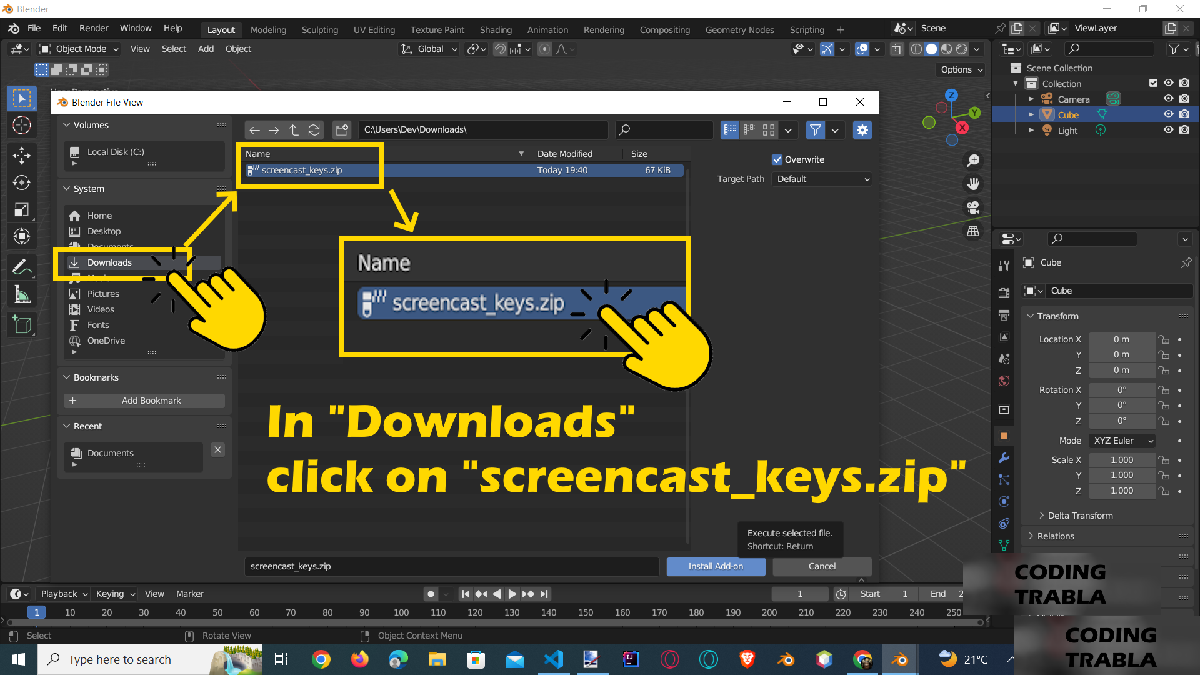Disable Cube in renders
1200x675 pixels.
(x=1184, y=114)
